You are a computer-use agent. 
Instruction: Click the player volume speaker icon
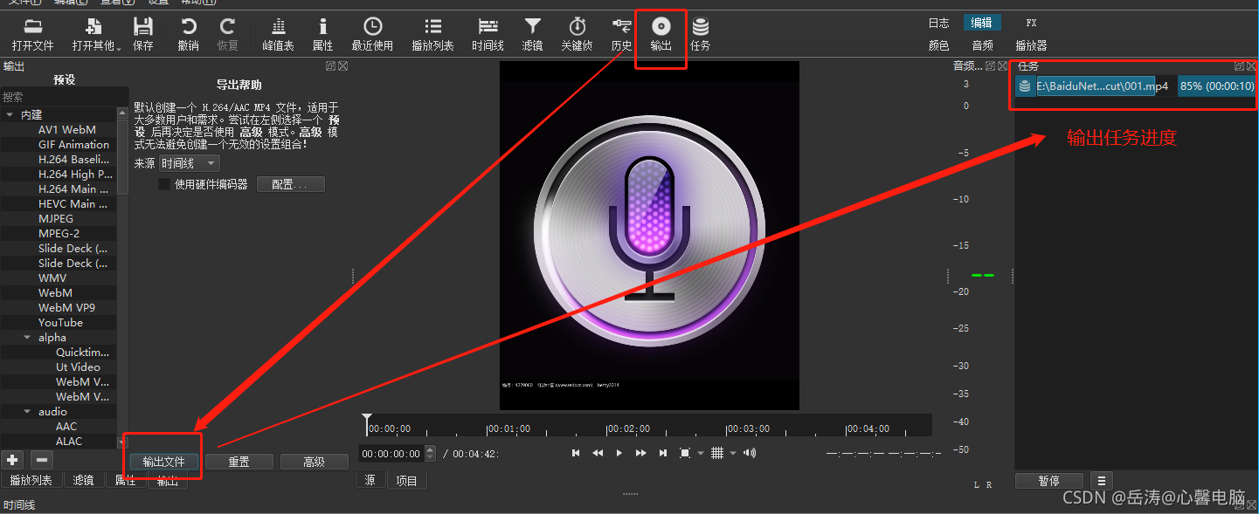click(748, 453)
